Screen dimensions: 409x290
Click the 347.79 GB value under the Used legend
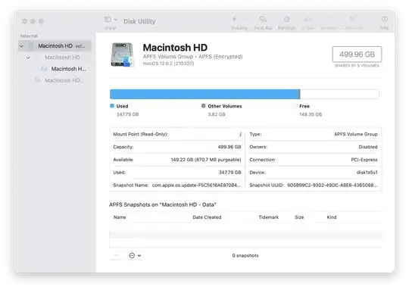click(127, 114)
